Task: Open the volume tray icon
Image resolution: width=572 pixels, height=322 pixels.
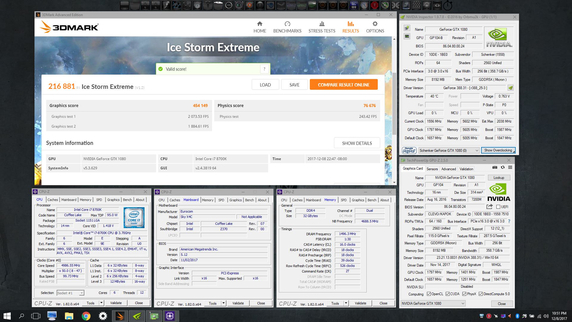Action: 546,316
